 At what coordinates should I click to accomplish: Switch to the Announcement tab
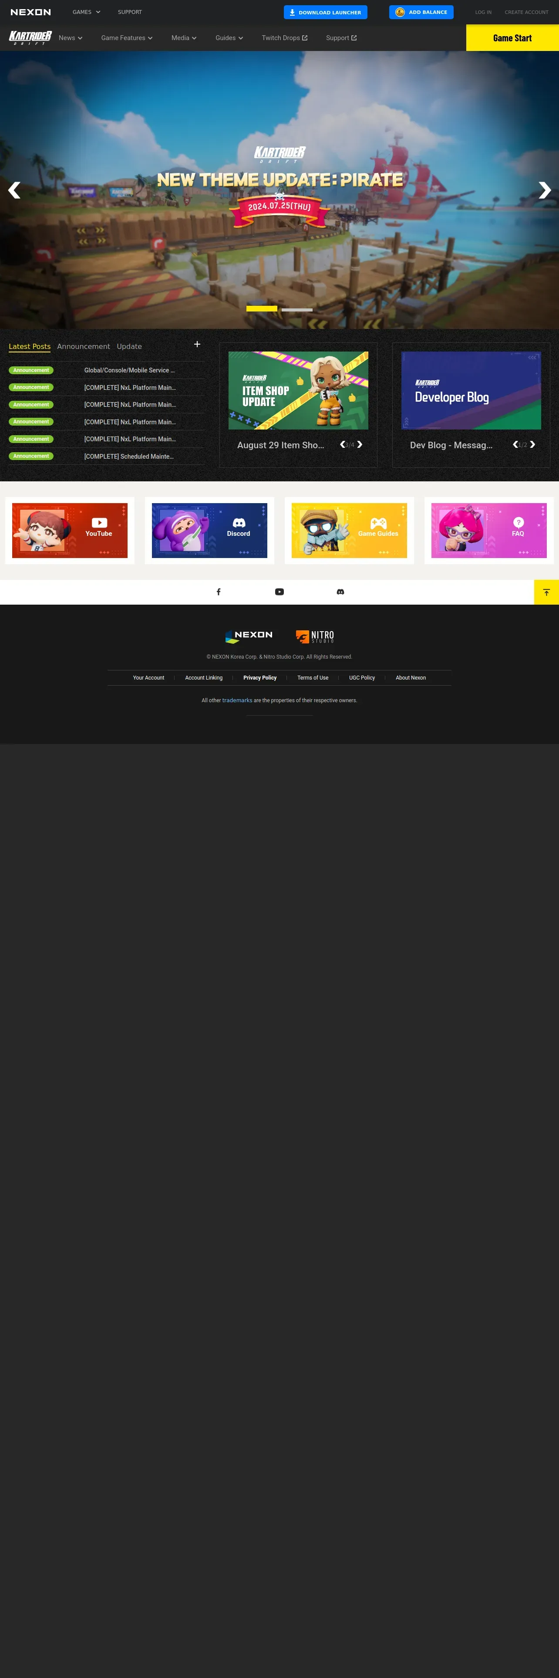[83, 347]
